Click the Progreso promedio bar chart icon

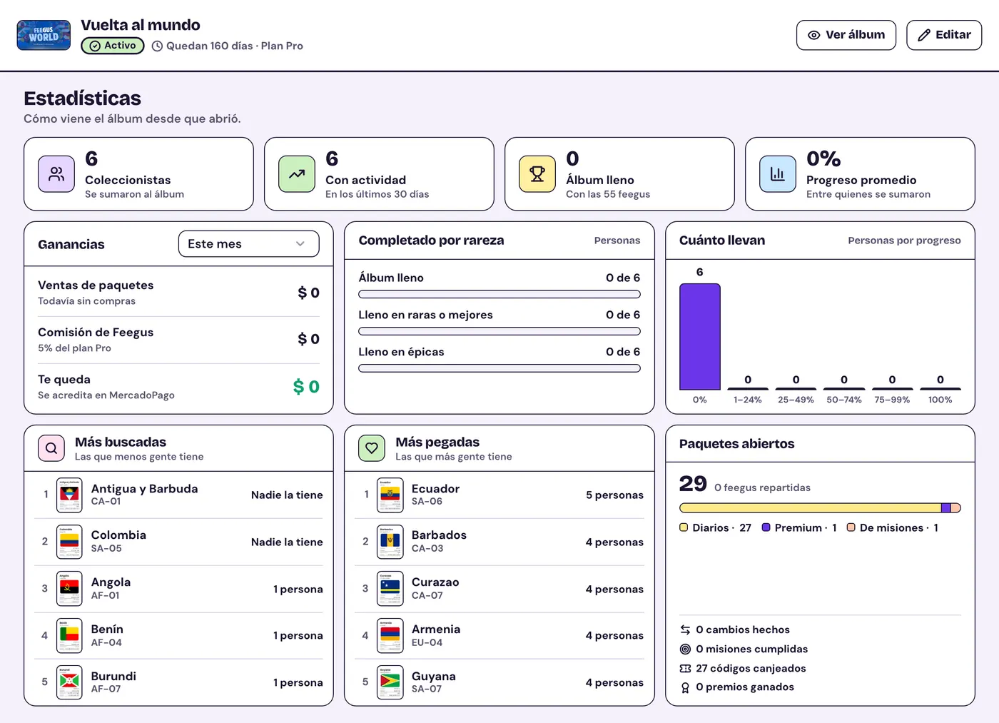(x=778, y=174)
